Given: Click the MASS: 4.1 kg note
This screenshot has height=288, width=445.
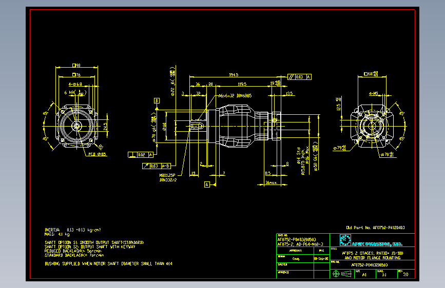Looking at the screenshot, I should pyautogui.click(x=57, y=234).
